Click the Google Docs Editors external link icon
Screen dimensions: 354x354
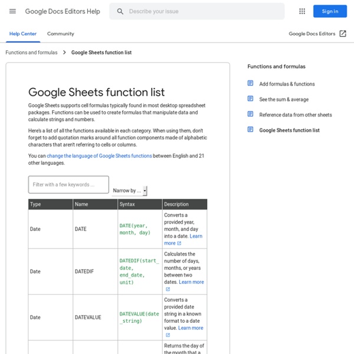point(343,34)
